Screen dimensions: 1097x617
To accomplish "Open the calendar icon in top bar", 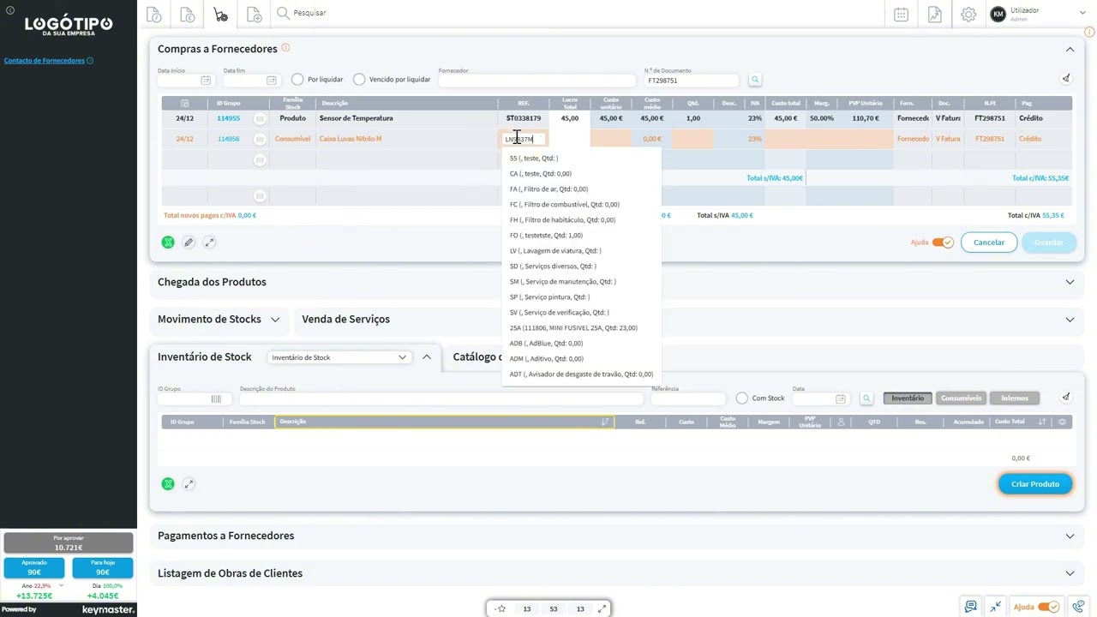I will click(901, 15).
